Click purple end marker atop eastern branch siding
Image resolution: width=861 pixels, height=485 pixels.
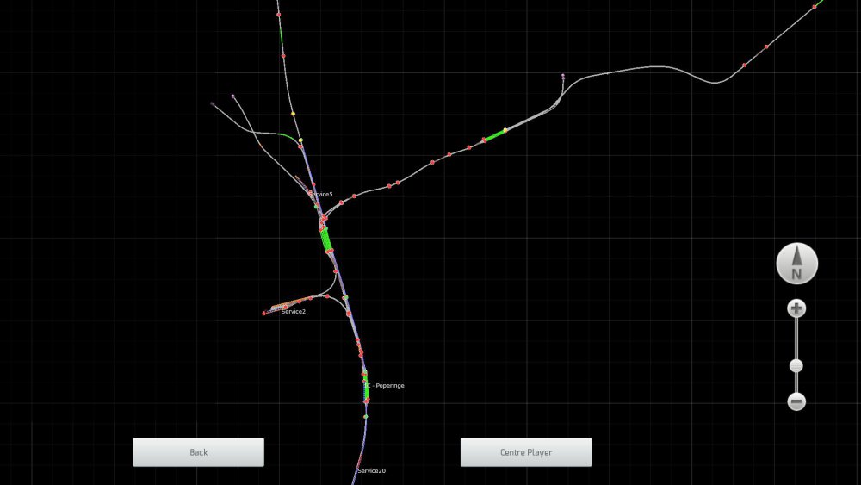[x=563, y=76]
